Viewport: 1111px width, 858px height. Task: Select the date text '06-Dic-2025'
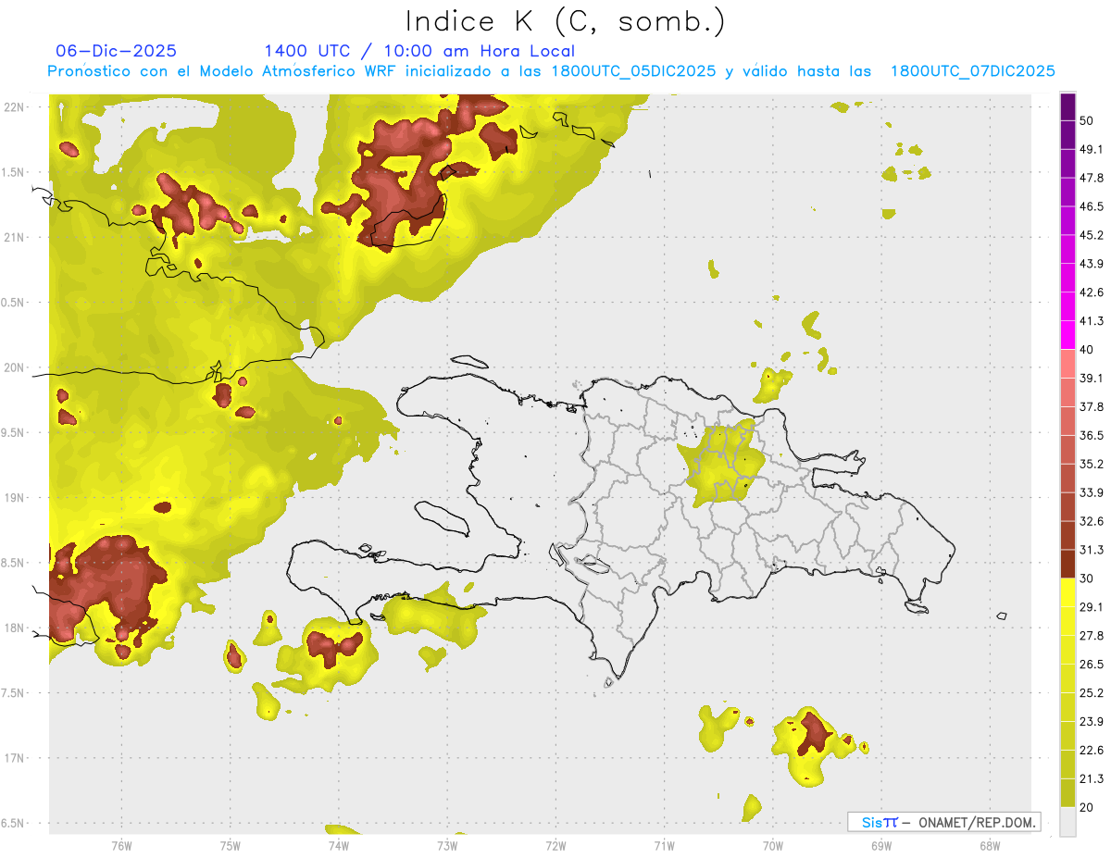[117, 51]
